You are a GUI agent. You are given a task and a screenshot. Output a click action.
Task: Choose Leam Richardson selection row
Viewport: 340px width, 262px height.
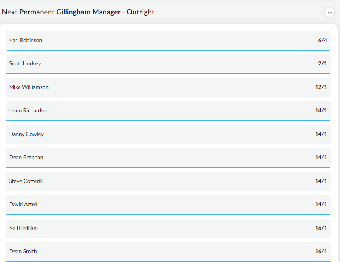[x=168, y=111]
